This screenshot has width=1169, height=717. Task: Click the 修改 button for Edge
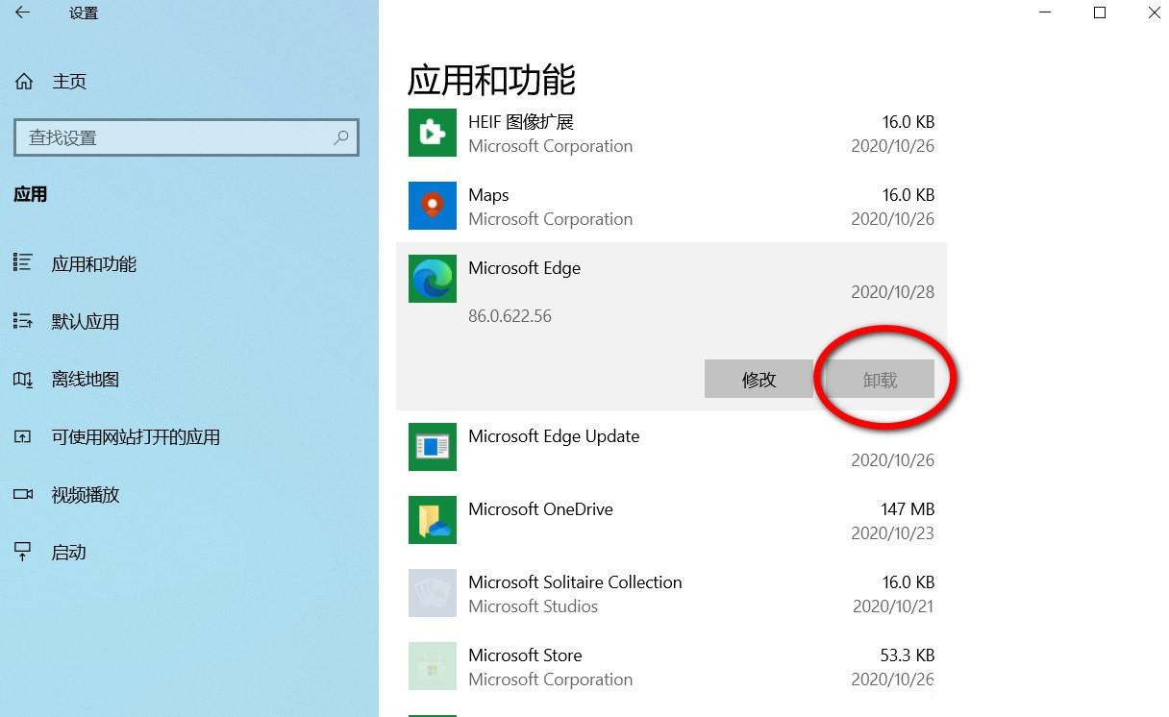759,379
